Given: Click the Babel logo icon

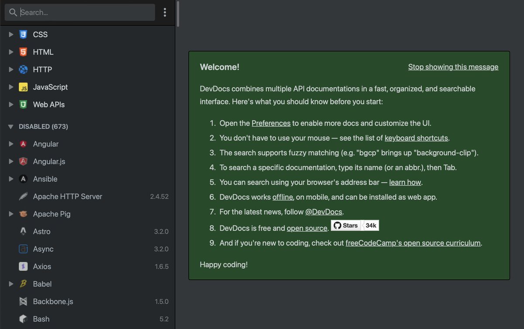Looking at the screenshot, I should coord(23,284).
